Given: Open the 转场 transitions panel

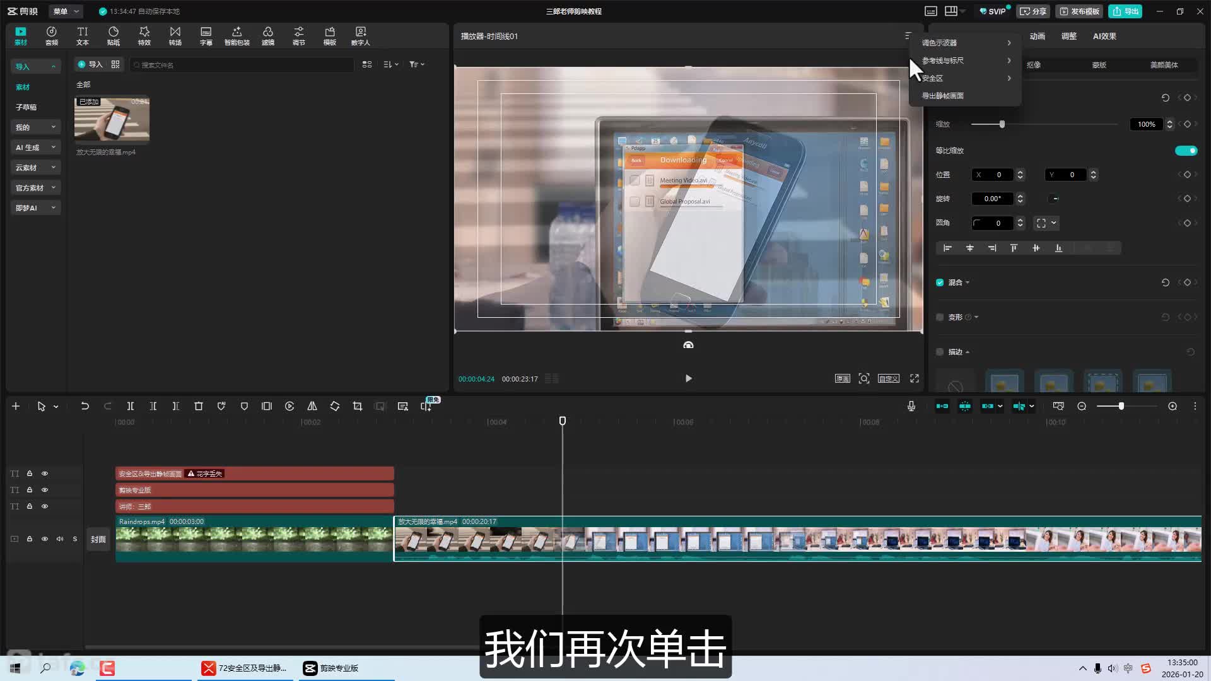Looking at the screenshot, I should [x=175, y=35].
